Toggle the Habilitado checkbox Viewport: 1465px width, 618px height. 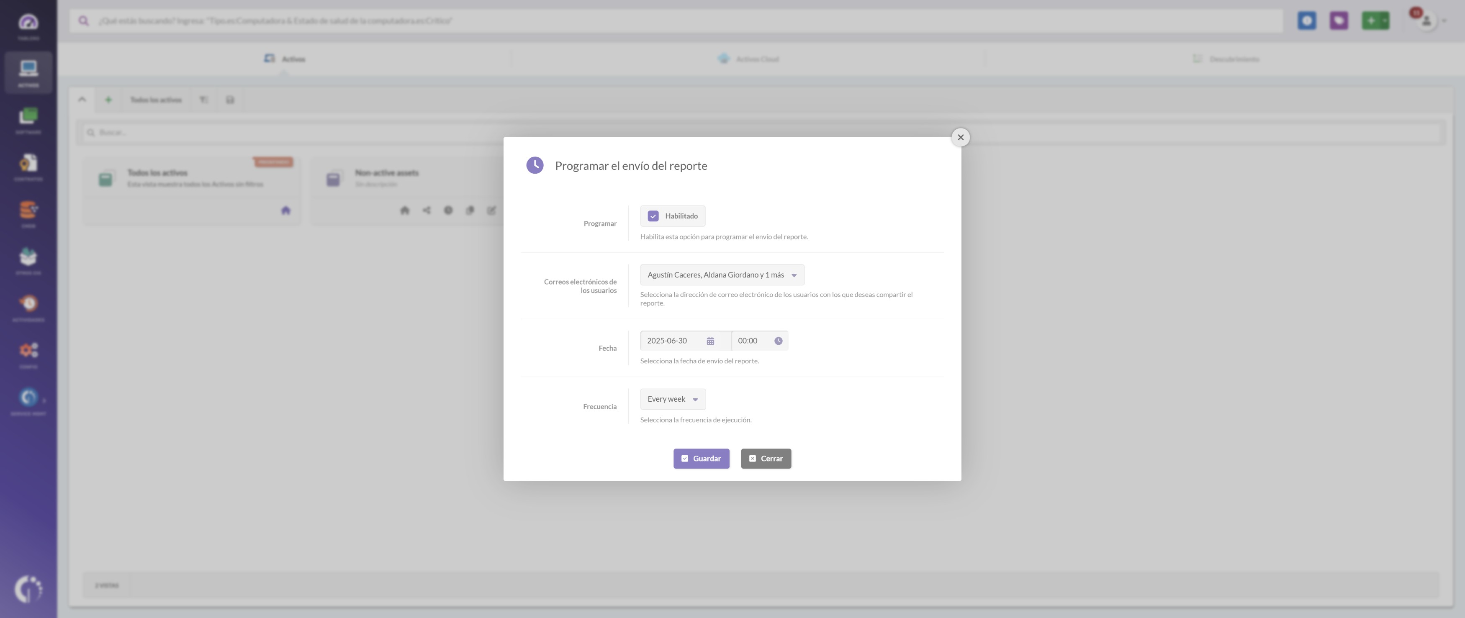pyautogui.click(x=653, y=216)
